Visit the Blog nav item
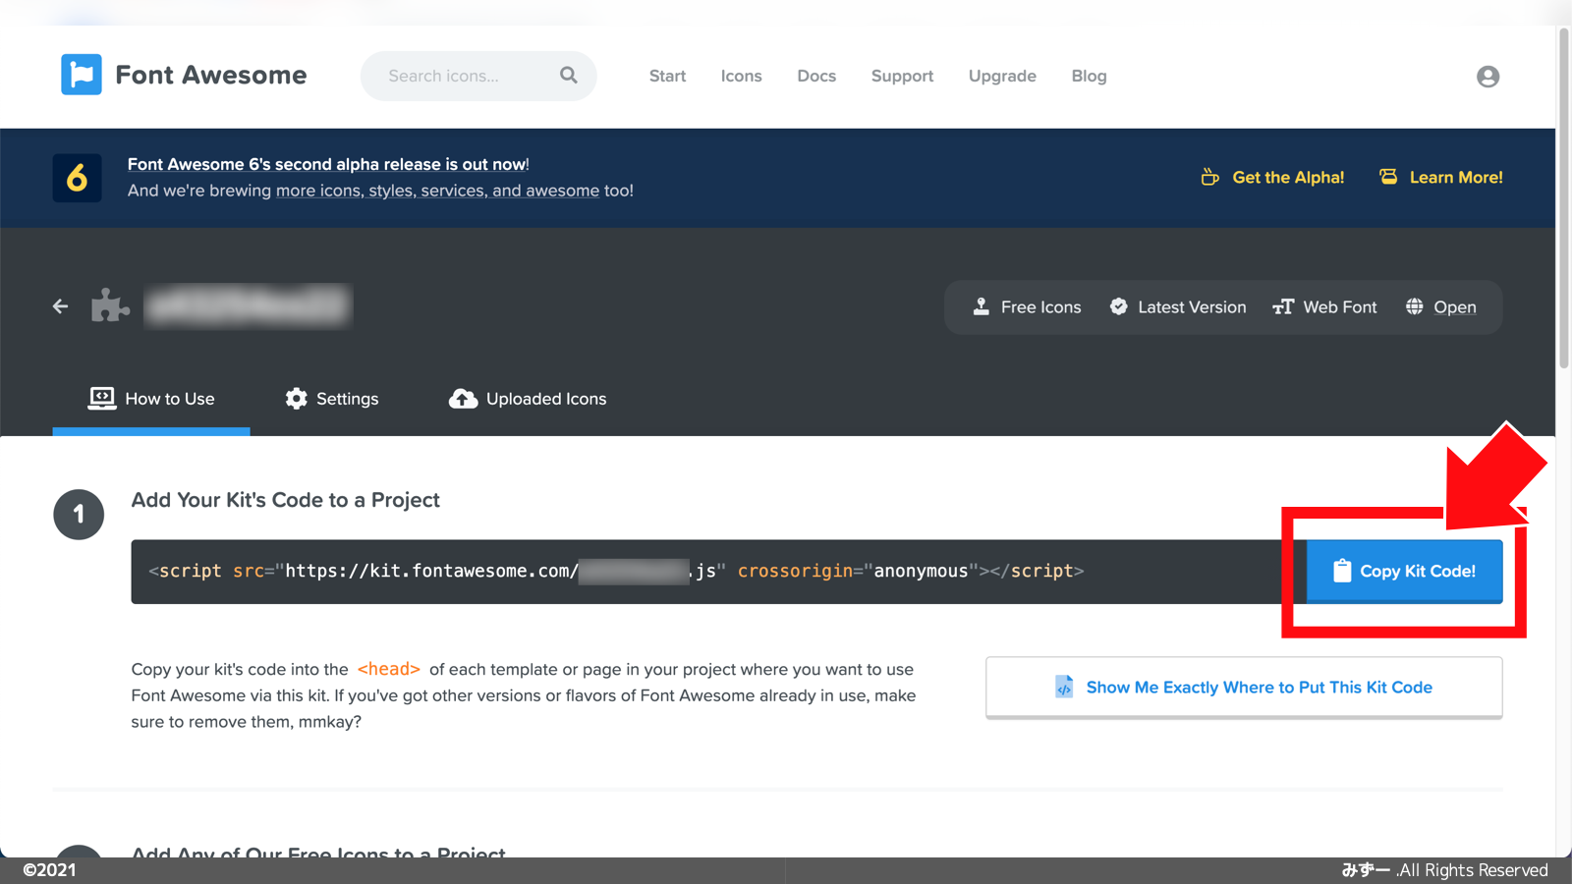The height and width of the screenshot is (884, 1572). (1089, 76)
